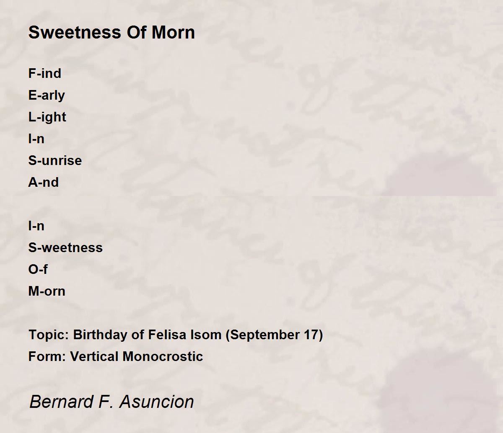Screen dimensions: 503x433
Task: Click the line M-orn
Action: (x=47, y=291)
